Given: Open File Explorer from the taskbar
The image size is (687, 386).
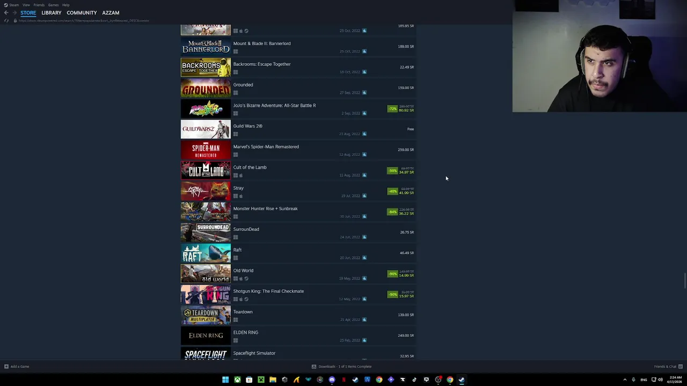Looking at the screenshot, I should [x=273, y=380].
